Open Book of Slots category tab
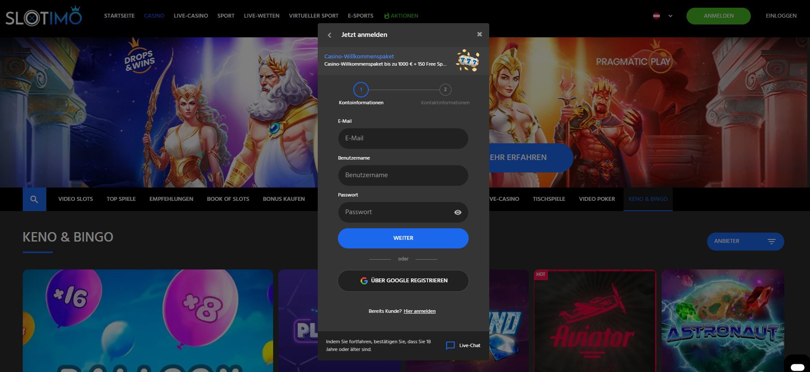 pyautogui.click(x=228, y=199)
